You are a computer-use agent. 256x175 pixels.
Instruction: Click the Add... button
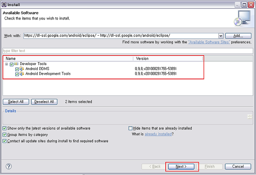coord(238,36)
